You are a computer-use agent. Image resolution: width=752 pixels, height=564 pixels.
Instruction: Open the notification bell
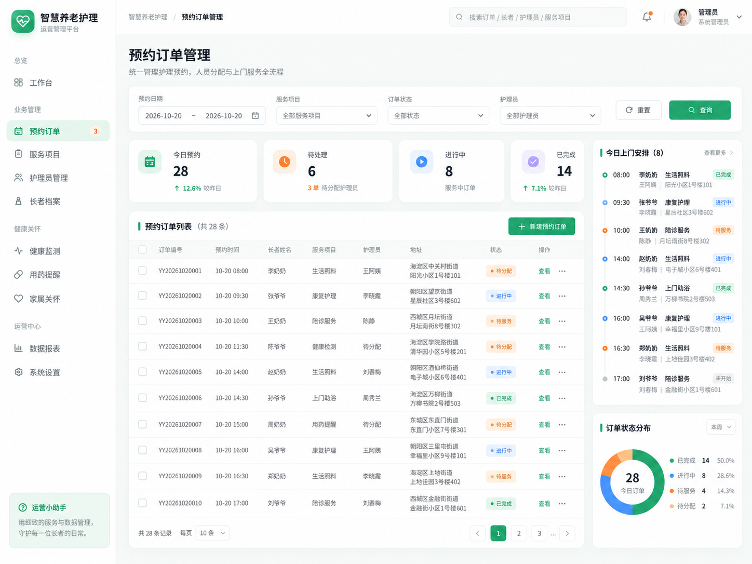pyautogui.click(x=647, y=17)
